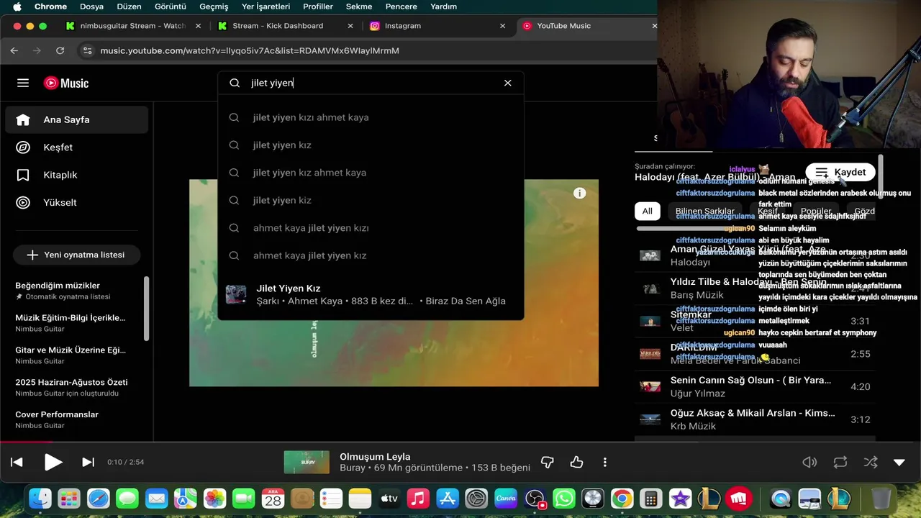Go to Ana Sayfa in sidebar
Screen dimensions: 921x518
point(76,119)
